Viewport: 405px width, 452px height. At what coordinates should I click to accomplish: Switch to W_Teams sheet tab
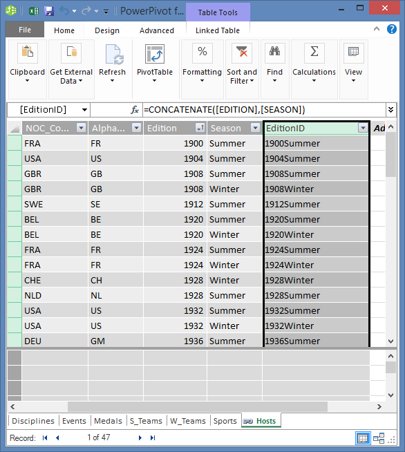(188, 421)
